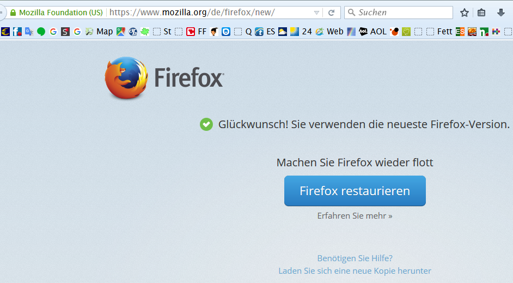This screenshot has width=513, height=283.
Task: Open the cartoon face bookmark icon
Action: coord(214,32)
